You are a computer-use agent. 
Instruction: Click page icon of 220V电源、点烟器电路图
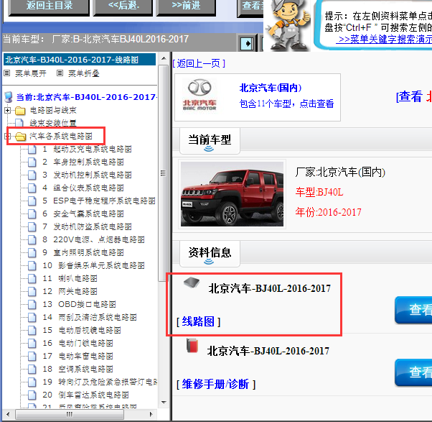(x=32, y=240)
